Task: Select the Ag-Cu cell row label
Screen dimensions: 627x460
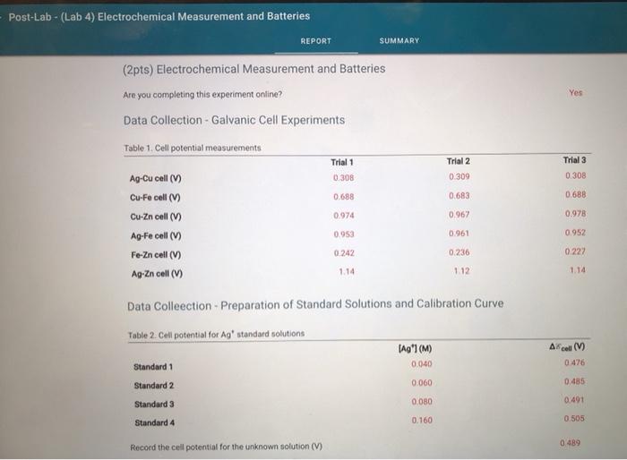Action: 156,178
